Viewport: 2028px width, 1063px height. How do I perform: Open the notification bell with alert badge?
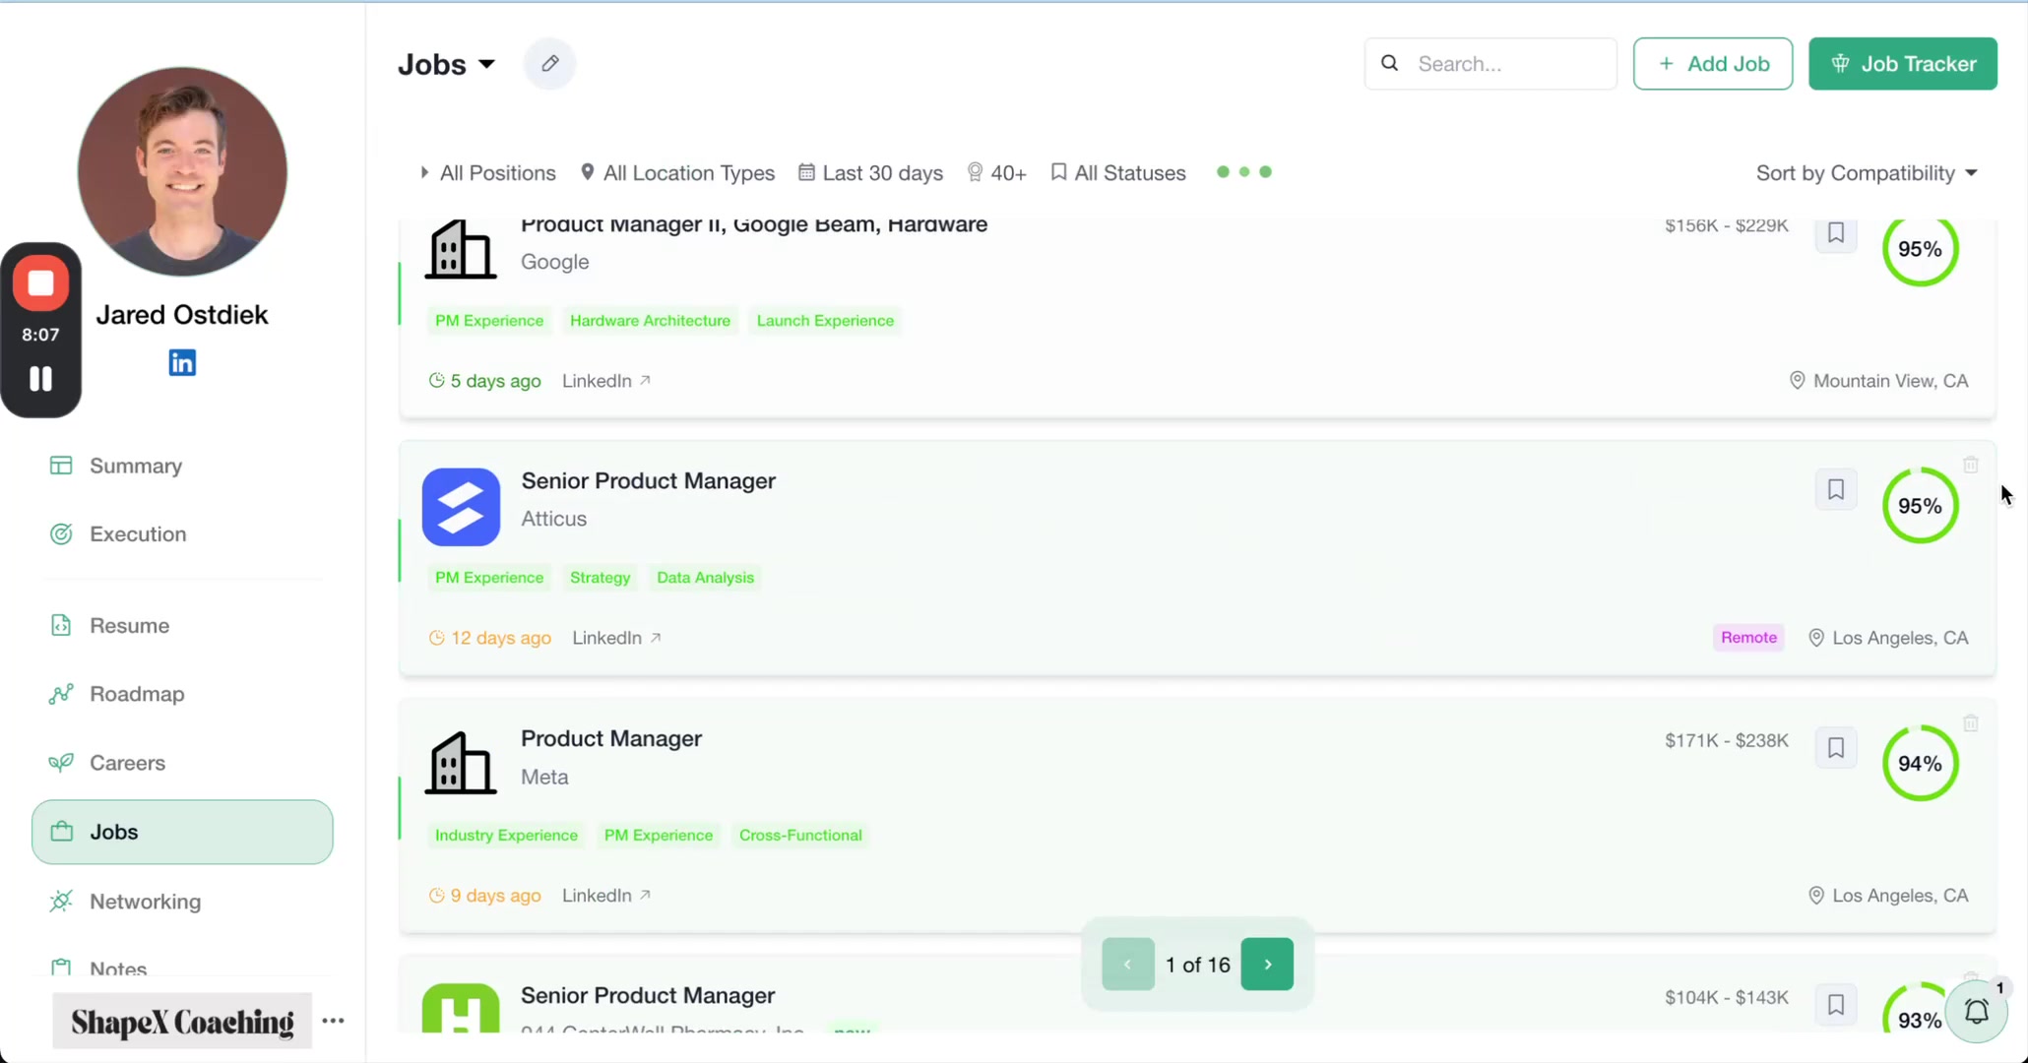point(1978,1012)
